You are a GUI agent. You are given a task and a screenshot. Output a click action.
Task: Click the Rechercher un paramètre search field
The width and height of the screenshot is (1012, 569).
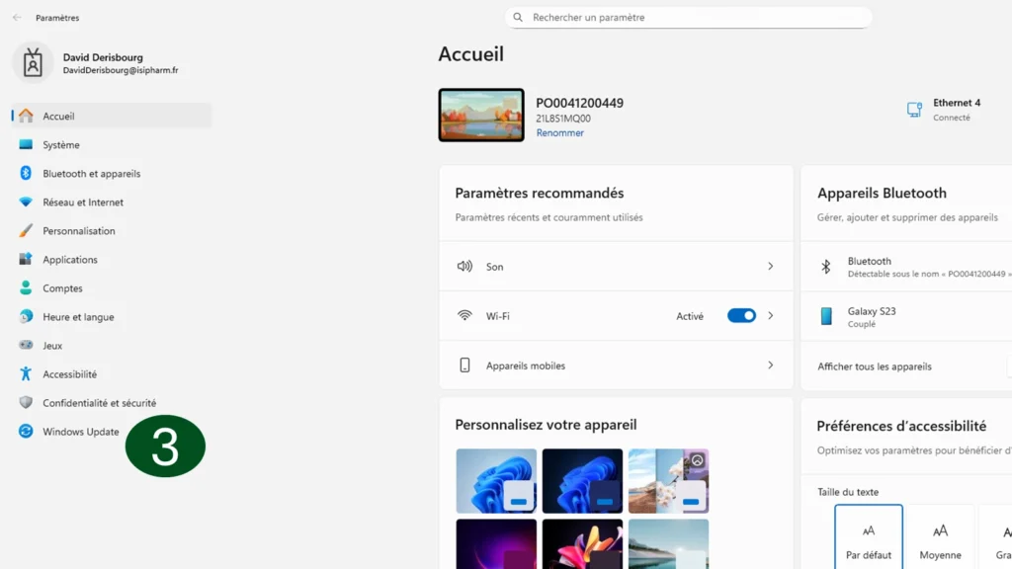tap(692, 18)
